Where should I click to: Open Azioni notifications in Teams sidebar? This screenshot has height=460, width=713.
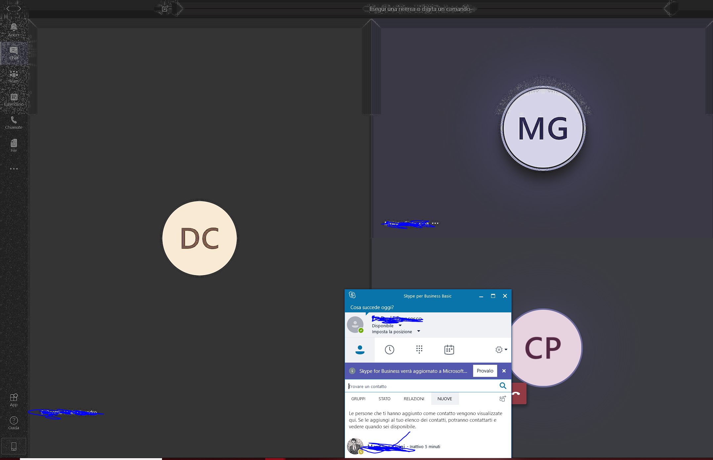tap(14, 30)
